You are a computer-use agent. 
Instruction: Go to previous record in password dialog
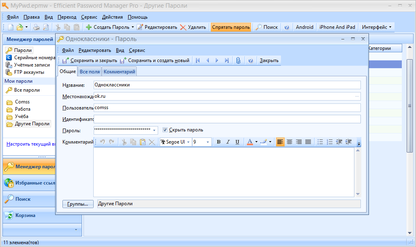[x=208, y=60]
